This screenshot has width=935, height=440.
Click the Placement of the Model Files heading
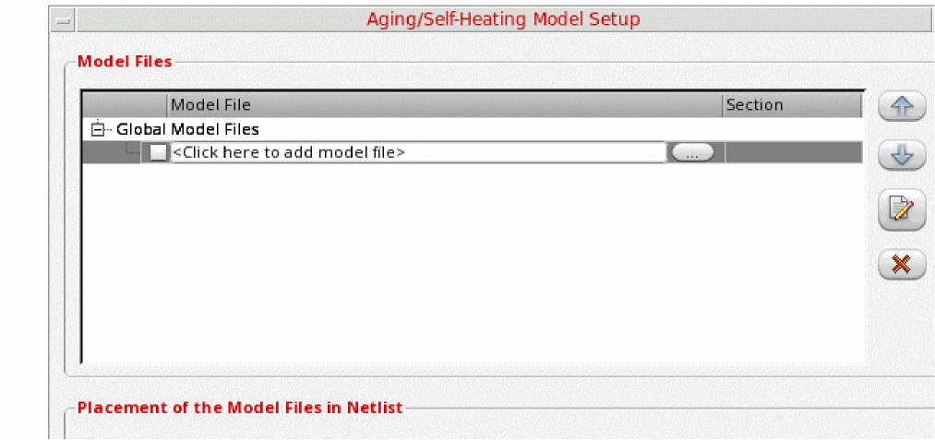click(240, 407)
